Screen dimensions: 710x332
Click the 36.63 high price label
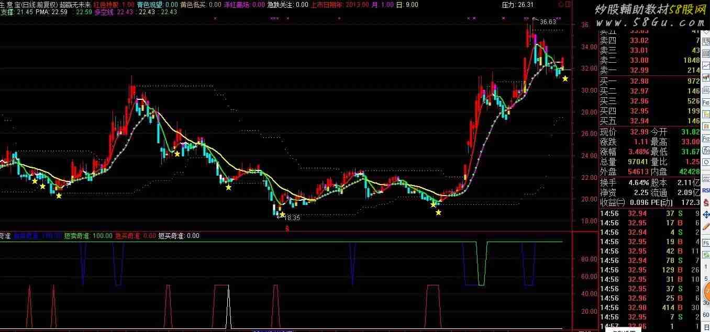(548, 22)
